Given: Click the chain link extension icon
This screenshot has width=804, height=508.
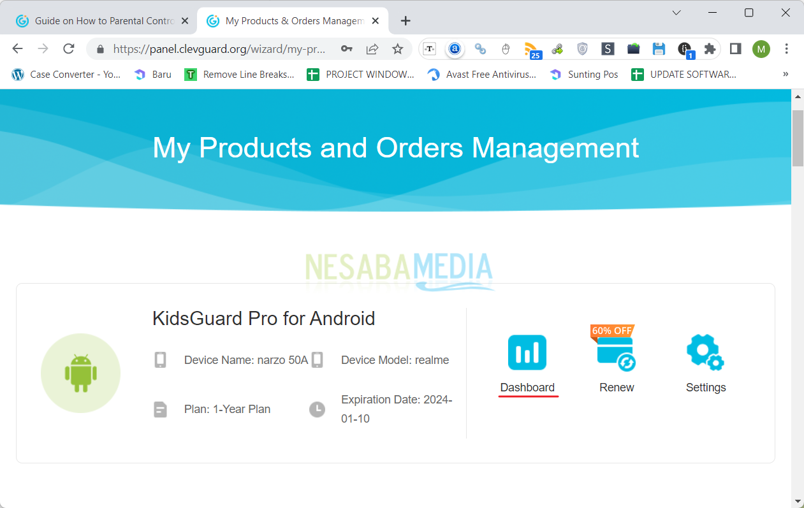Looking at the screenshot, I should click(x=480, y=49).
